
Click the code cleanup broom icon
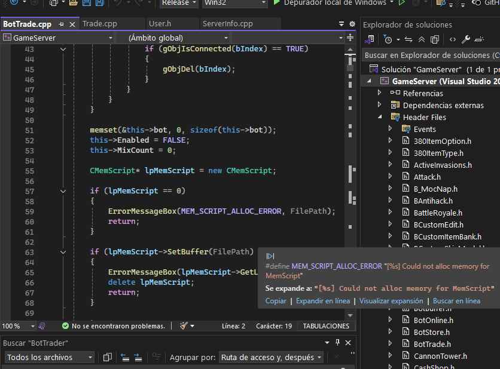[x=184, y=325]
